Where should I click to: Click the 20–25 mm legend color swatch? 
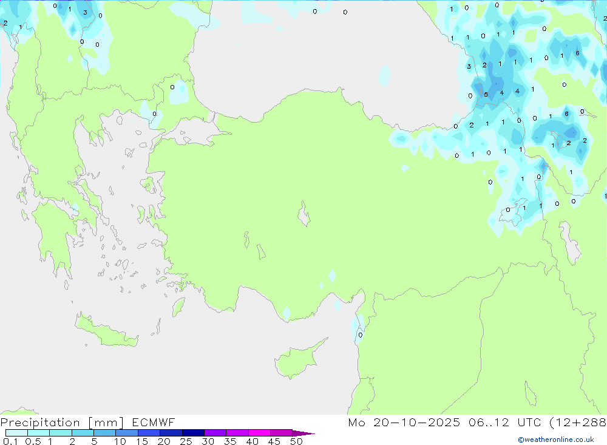tap(171, 433)
